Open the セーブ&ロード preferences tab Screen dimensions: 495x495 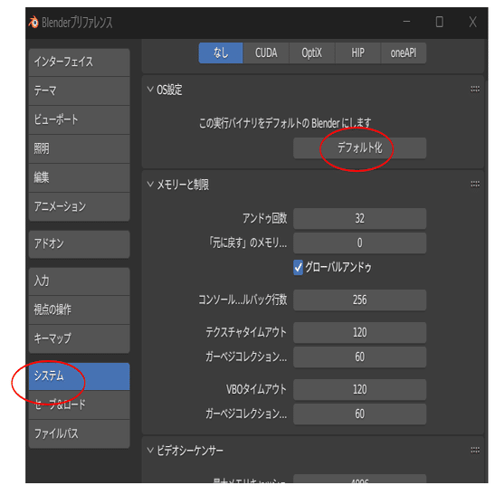pos(80,405)
